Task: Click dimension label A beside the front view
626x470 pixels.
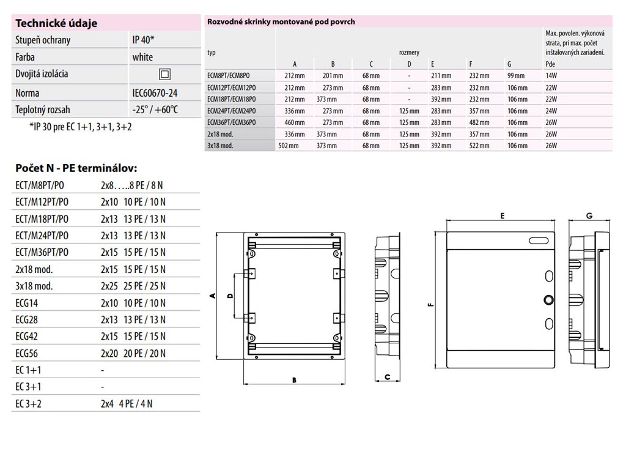Action: pos(212,296)
